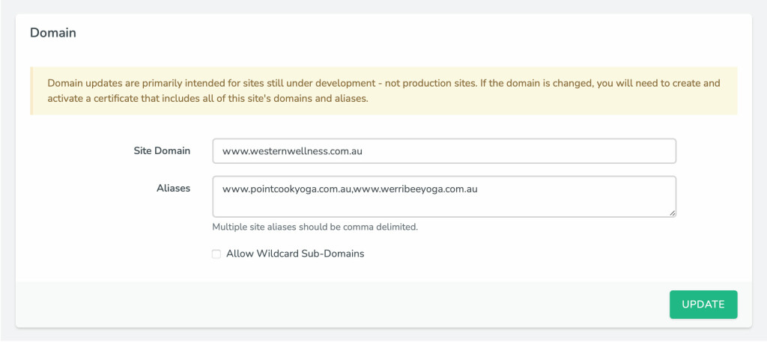Click the Site Domain input field
The image size is (767, 342).
[x=443, y=150]
